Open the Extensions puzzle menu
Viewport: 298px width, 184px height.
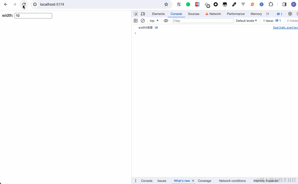click(x=271, y=4)
